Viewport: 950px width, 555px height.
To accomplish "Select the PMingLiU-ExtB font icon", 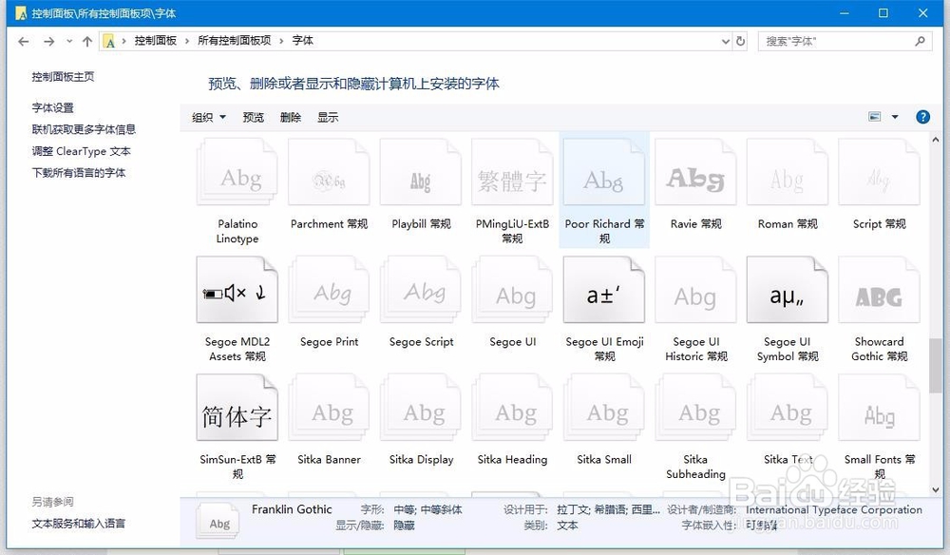I will [x=513, y=173].
